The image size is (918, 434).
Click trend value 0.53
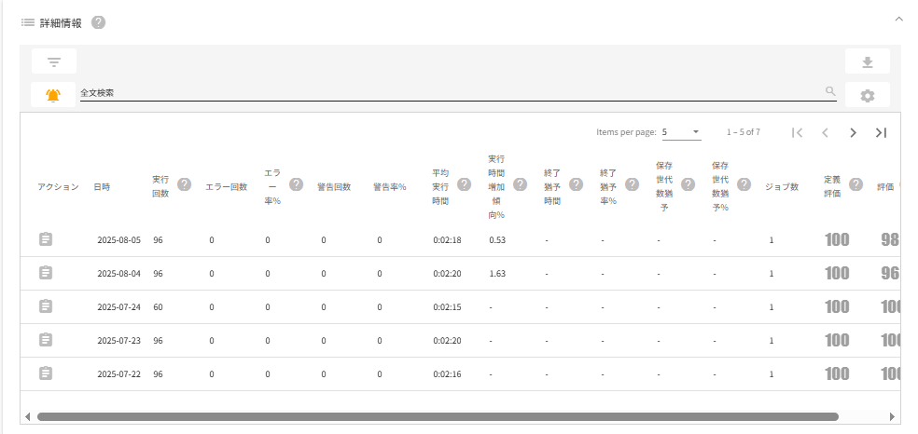[x=497, y=239]
